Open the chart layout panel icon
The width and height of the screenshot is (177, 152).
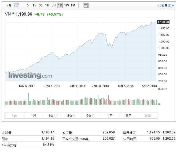(86, 5)
